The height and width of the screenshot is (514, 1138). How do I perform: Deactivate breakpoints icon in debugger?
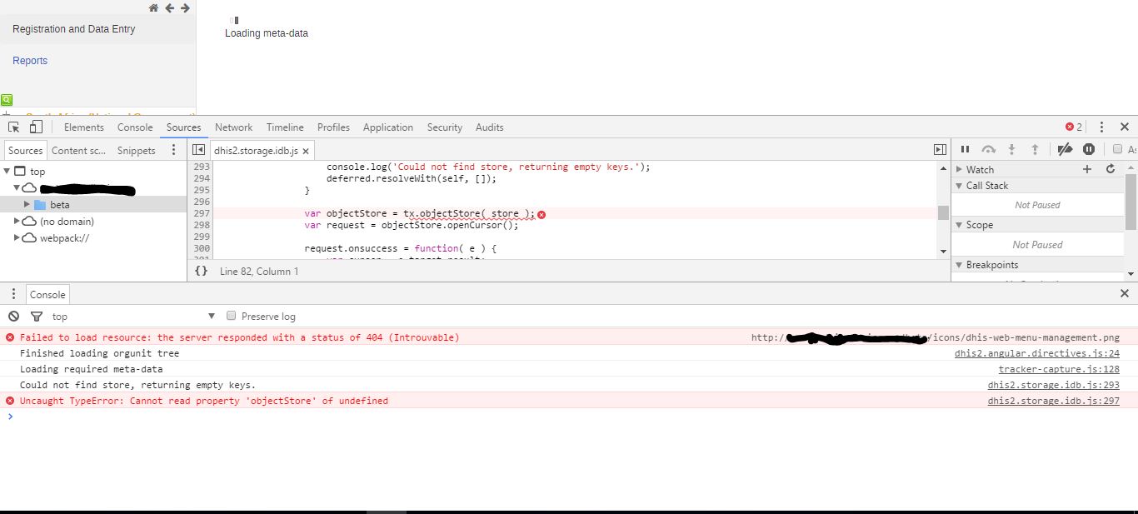coord(1065,150)
